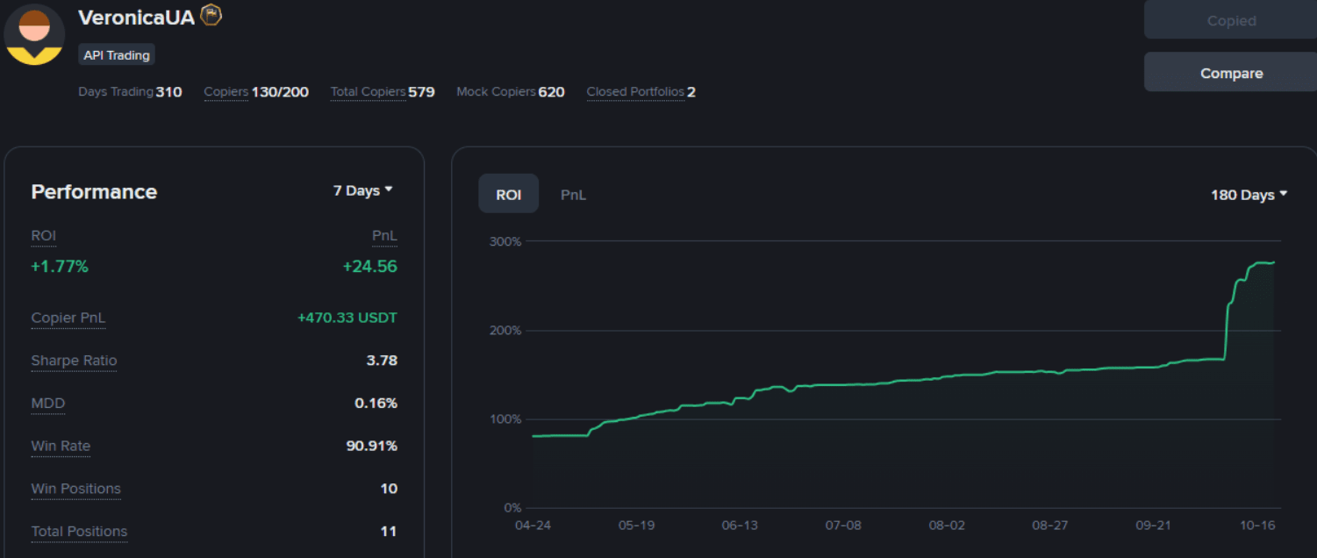Click the Copied button
Image resolution: width=1317 pixels, height=558 pixels.
coord(1230,21)
